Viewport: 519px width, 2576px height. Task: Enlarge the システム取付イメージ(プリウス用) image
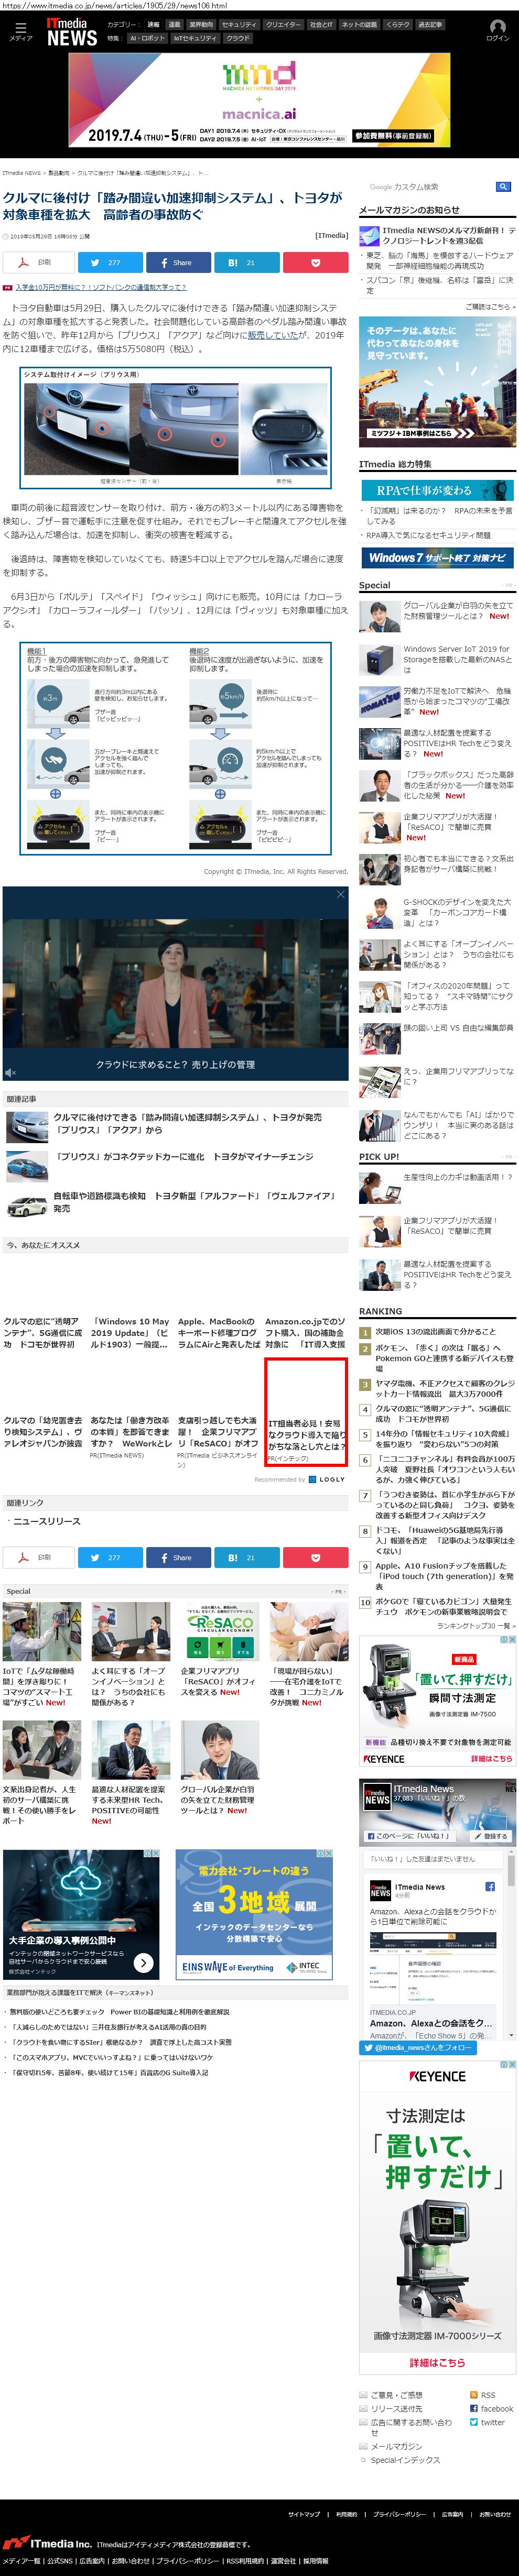(176, 427)
